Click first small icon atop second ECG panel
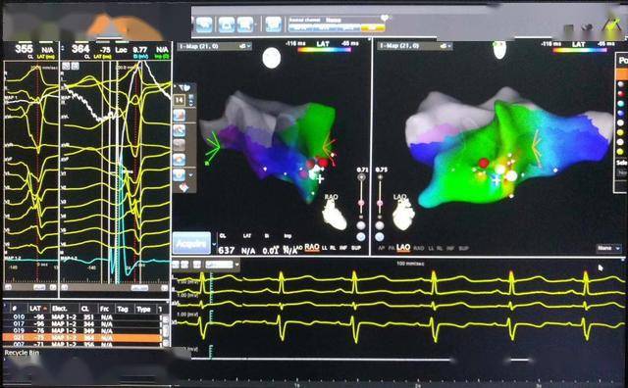 pyautogui.click(x=66, y=66)
